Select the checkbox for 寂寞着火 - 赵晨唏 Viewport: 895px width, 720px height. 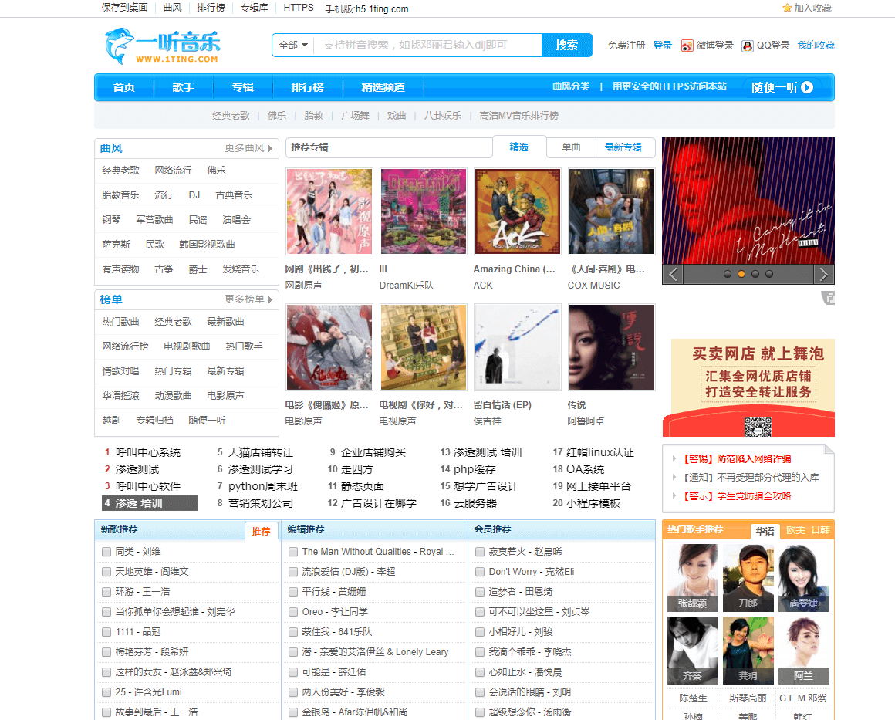479,552
